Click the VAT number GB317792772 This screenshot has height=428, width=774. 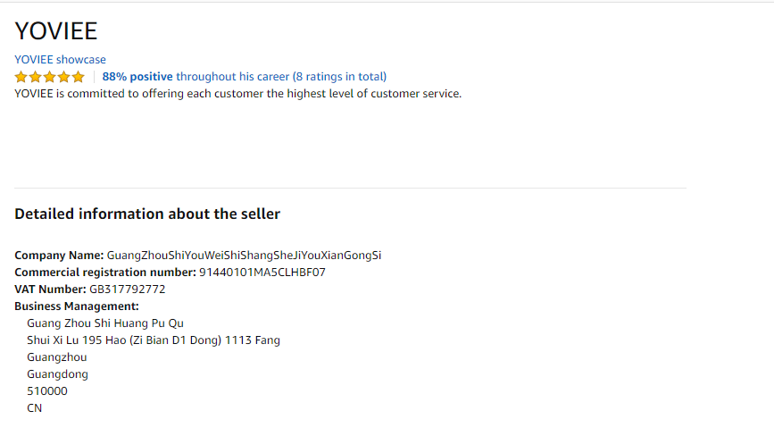[x=127, y=290]
